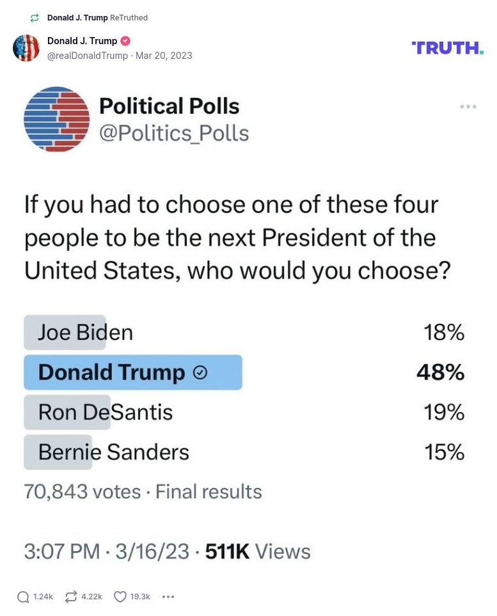Open the embedded post's three-dot options icon
Image resolution: width=497 pixels, height=616 pixels.
point(468,106)
